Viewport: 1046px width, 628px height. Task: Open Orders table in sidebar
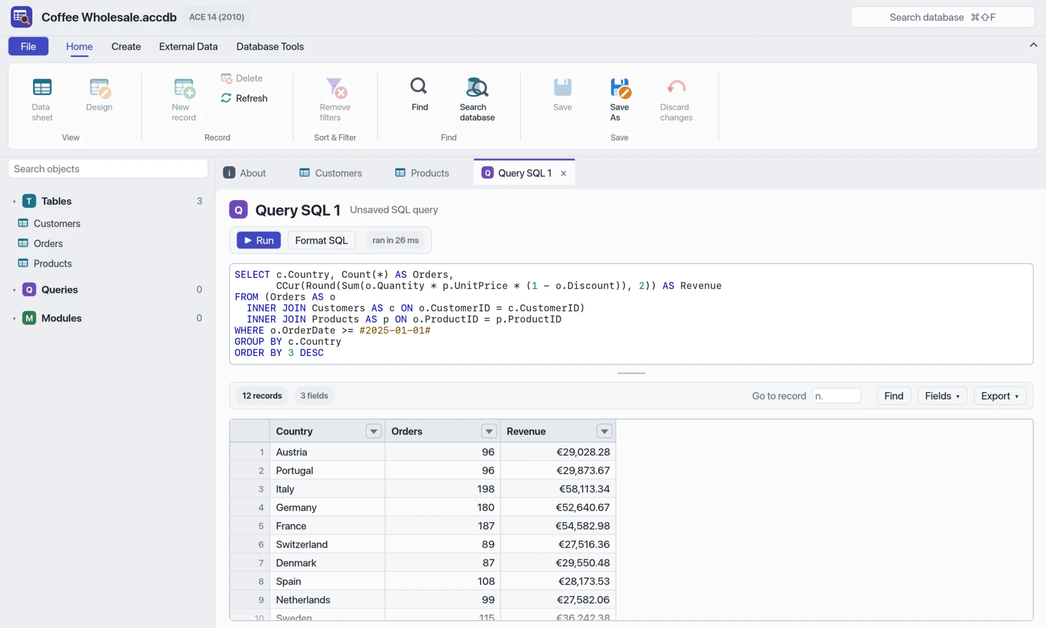point(48,244)
